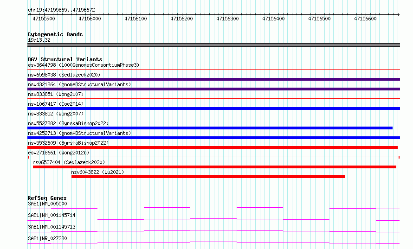Select the nsv6598038 (Sedlazeck2020) purple bar
Screen dimensions: 413x249
click(x=213, y=79)
